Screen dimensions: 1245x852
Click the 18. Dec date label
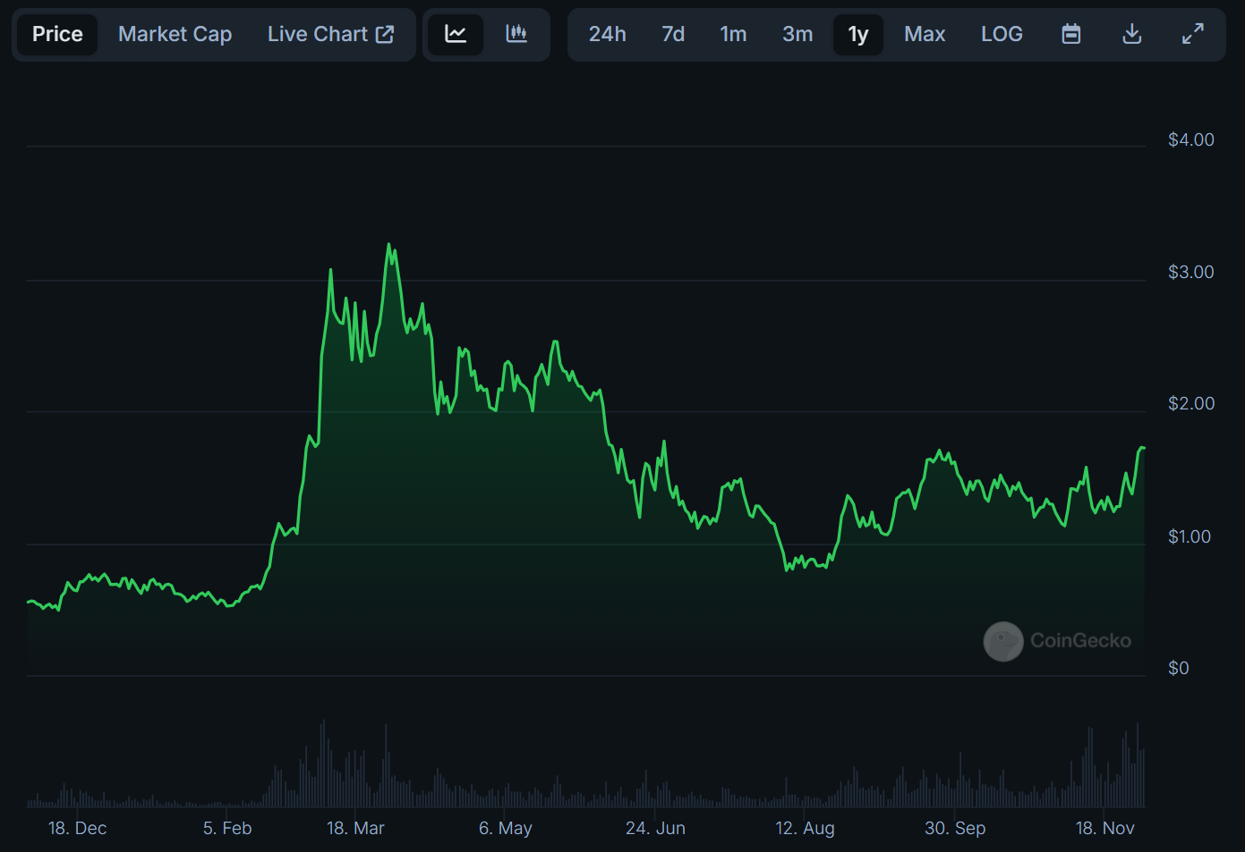tap(78, 828)
